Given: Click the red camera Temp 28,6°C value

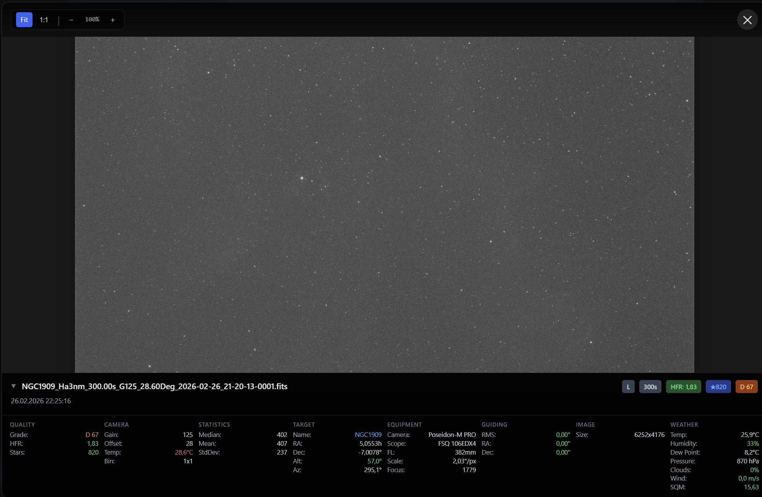Looking at the screenshot, I should click(x=184, y=452).
